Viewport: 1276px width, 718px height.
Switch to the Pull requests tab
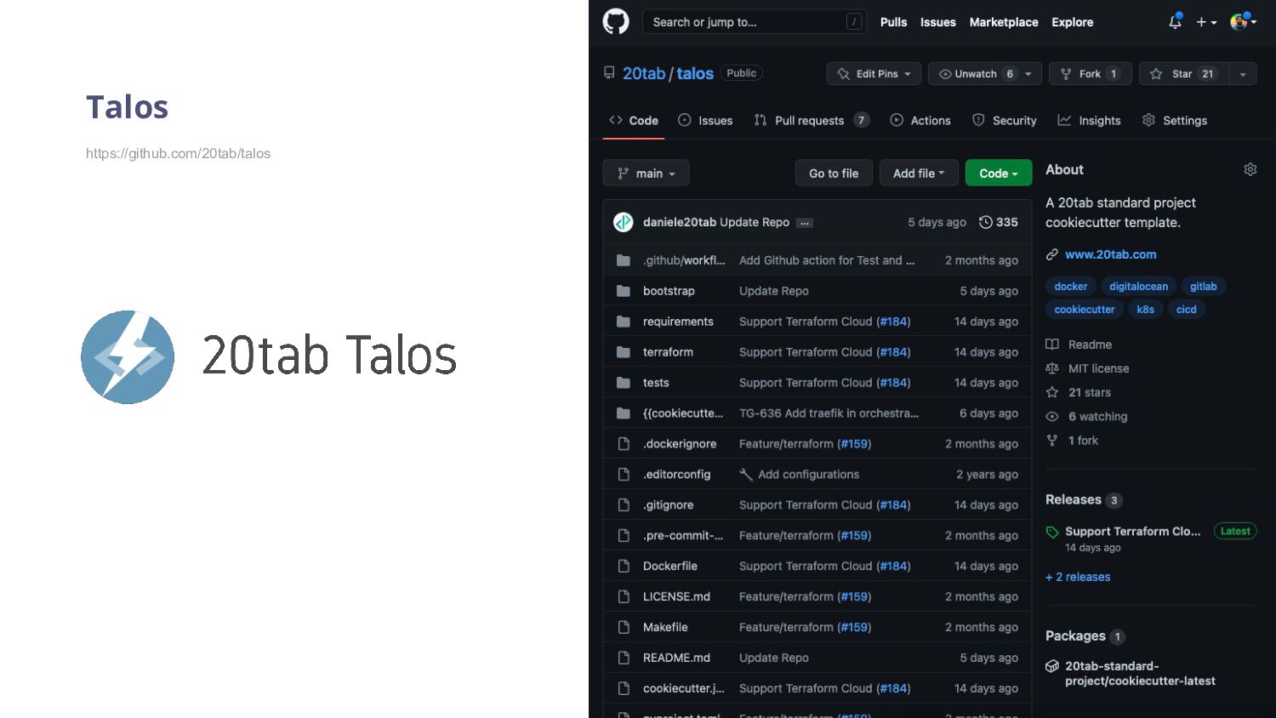pyautogui.click(x=812, y=121)
